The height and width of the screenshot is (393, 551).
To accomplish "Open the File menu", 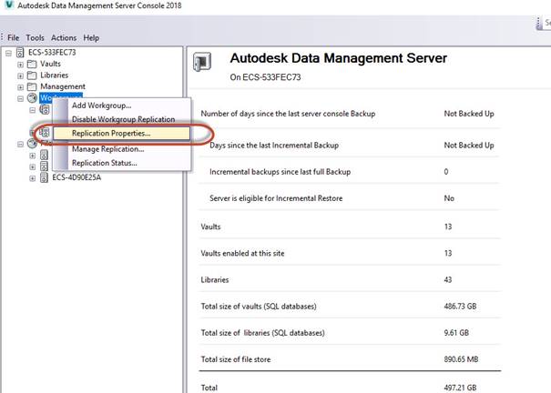I will (x=13, y=37).
